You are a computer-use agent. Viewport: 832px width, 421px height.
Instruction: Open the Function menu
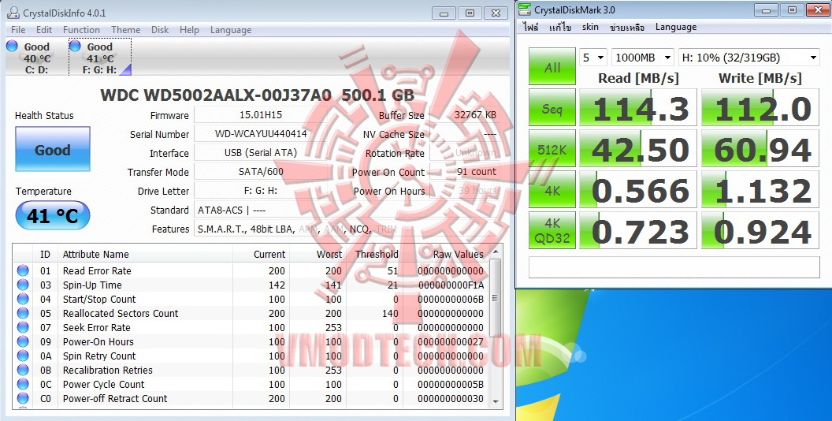pos(81,30)
